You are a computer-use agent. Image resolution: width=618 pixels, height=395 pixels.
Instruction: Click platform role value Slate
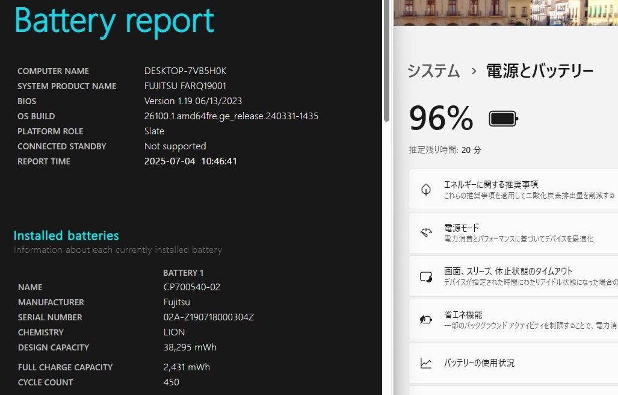[x=154, y=131]
